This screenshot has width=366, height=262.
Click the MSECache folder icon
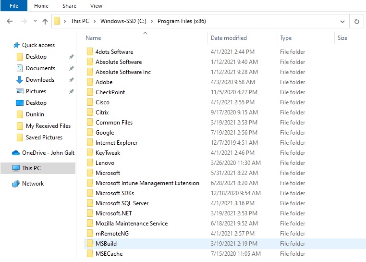[x=90, y=253]
